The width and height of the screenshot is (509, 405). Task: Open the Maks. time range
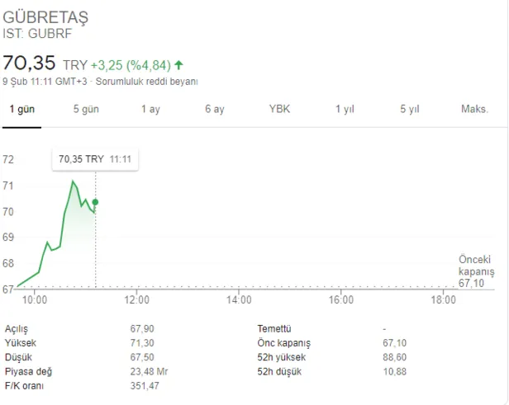[474, 110]
